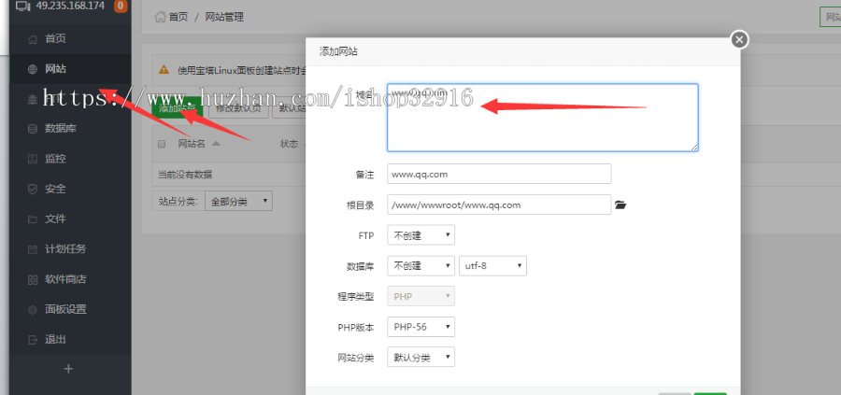Open the 站点分类 全部分类 dropdown

point(238,201)
